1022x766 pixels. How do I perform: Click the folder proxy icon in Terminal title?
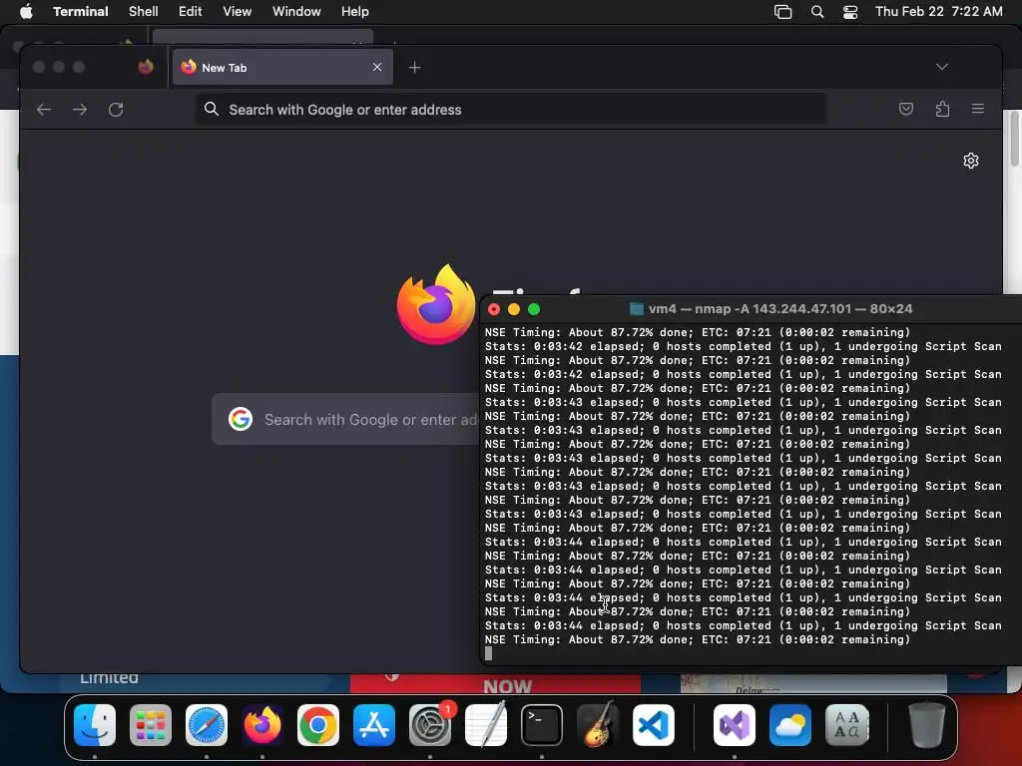(x=637, y=309)
